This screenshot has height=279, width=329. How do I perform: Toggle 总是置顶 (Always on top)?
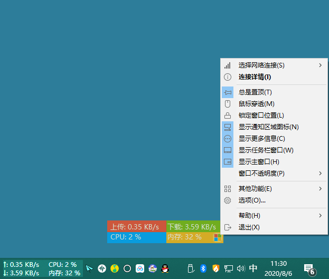tap(255, 92)
